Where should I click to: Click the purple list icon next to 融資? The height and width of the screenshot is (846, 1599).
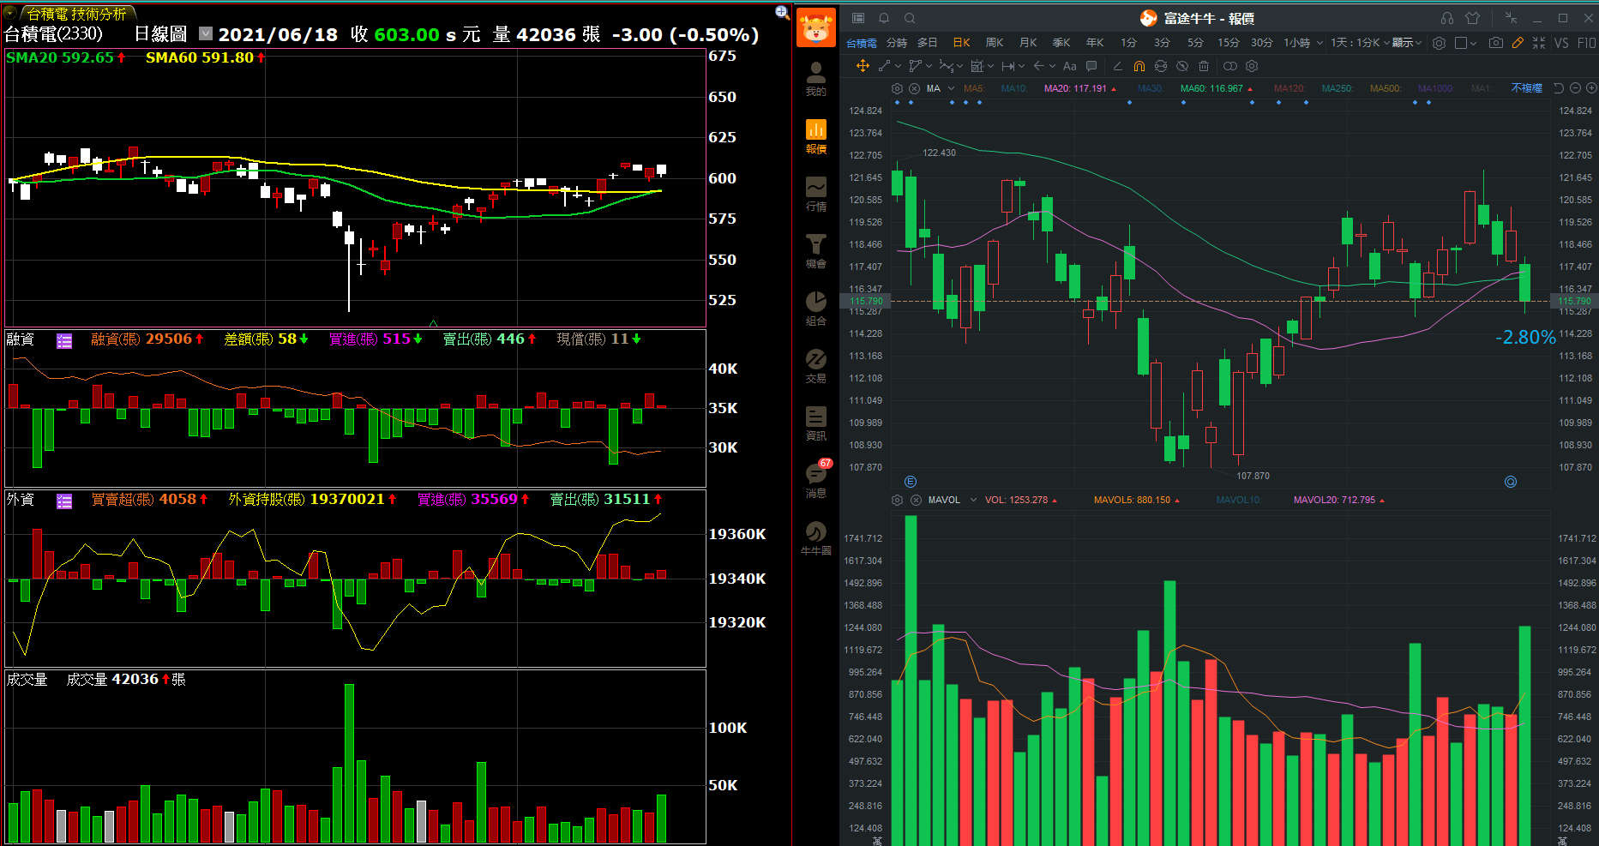[64, 341]
